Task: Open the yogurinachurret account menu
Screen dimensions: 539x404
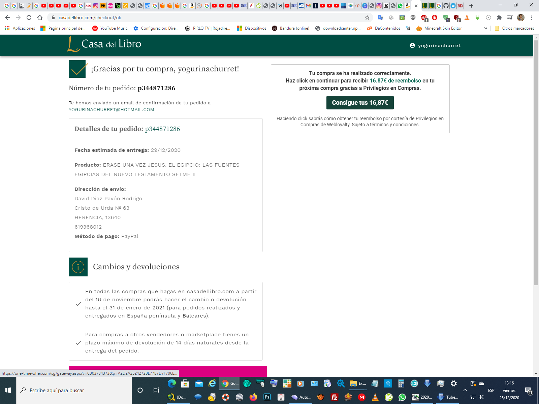Action: pyautogui.click(x=435, y=45)
